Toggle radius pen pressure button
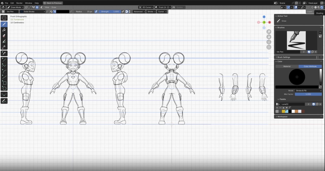 coord(96,12)
